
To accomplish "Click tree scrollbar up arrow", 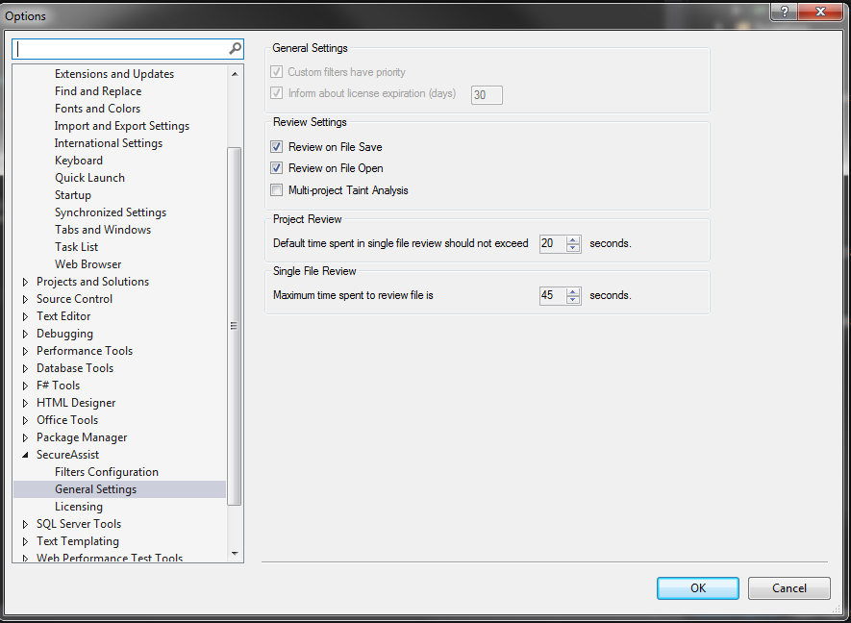I will point(235,74).
